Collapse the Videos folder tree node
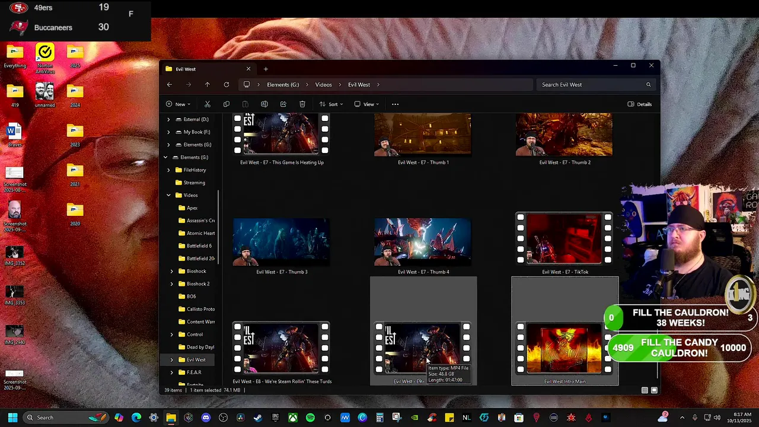Image resolution: width=759 pixels, height=427 pixels. click(168, 195)
